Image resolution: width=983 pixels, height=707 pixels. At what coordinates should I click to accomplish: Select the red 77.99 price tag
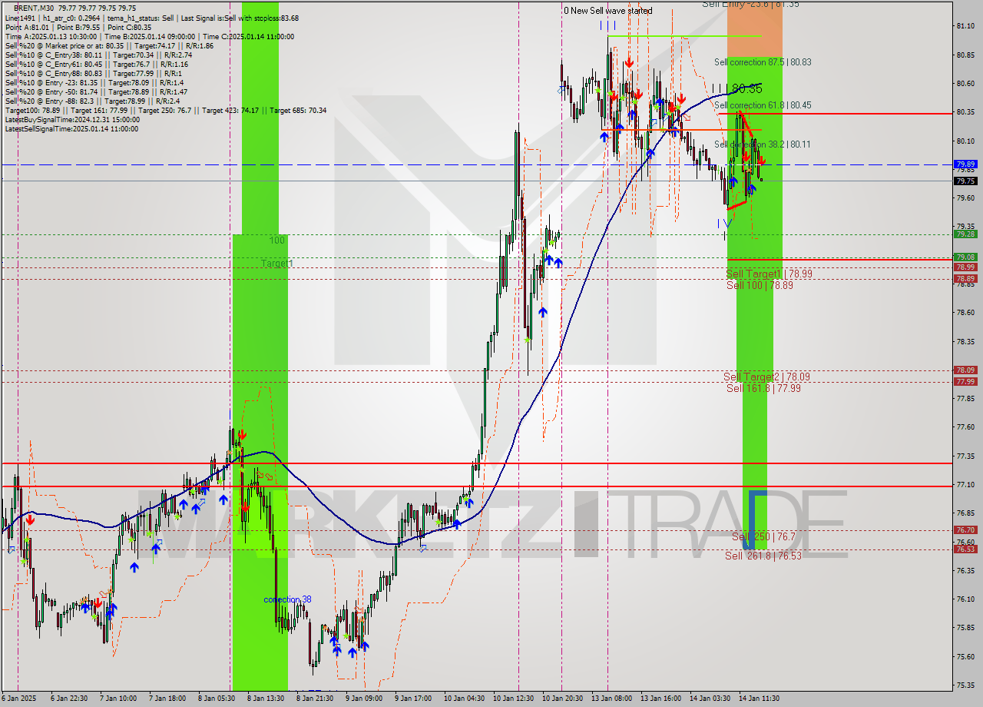[x=965, y=382]
